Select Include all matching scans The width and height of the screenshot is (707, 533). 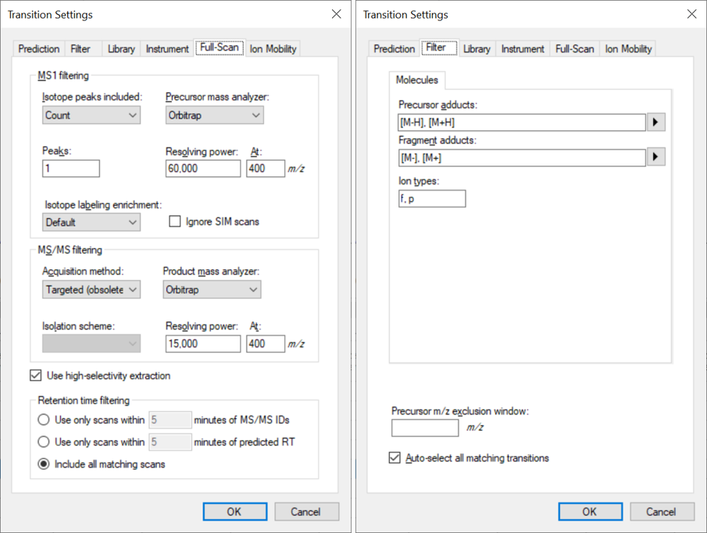(44, 464)
